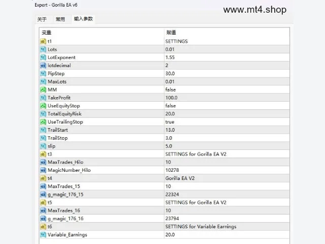
Task: Click the UseTrailingStop variable name
Action: [66, 122]
